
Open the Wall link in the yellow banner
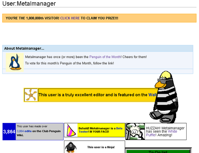click(x=152, y=95)
